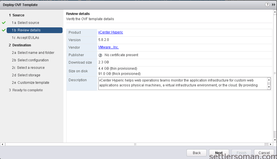
Task: Click the Version row label
Action: click(x=75, y=40)
